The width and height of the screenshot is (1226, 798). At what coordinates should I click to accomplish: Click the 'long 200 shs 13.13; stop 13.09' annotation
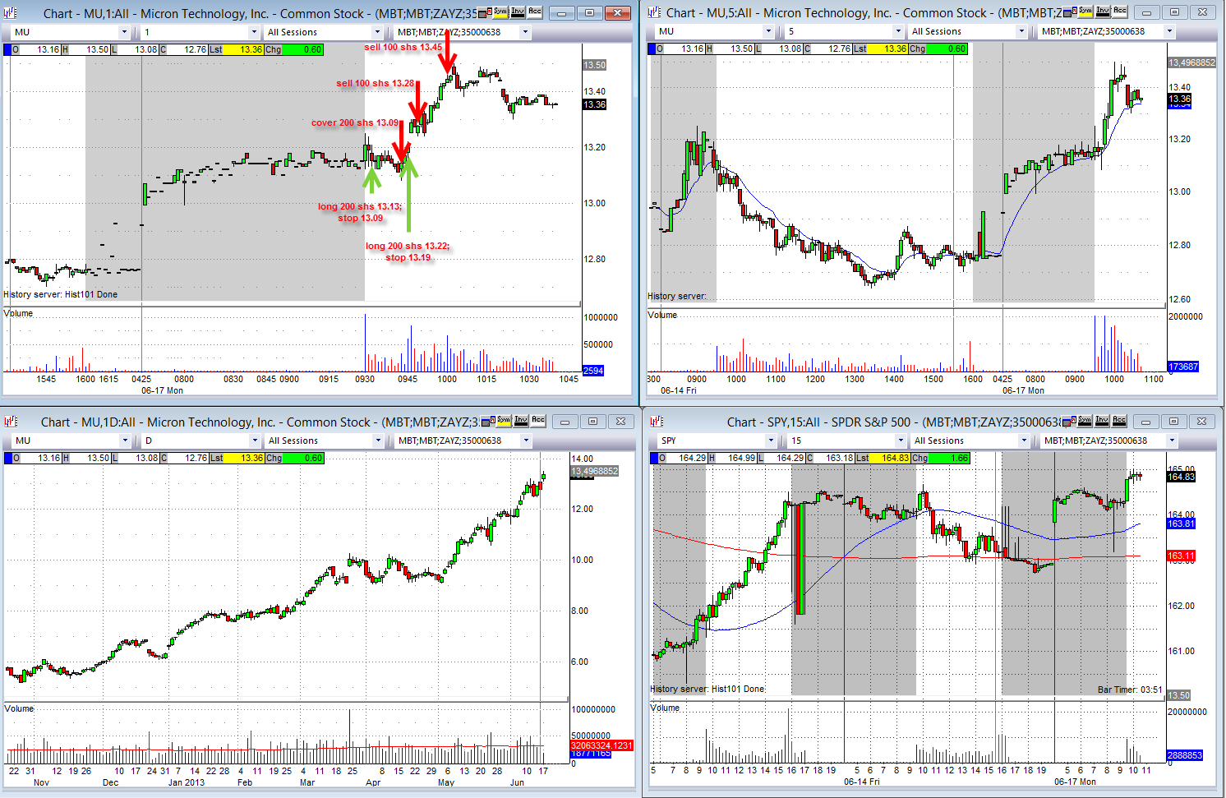(x=360, y=212)
